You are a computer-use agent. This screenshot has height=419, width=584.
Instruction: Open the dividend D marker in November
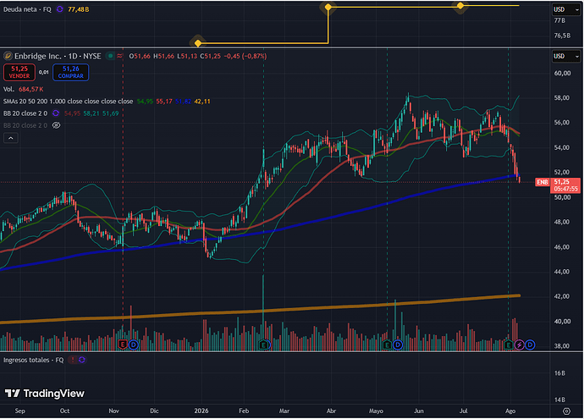point(134,345)
